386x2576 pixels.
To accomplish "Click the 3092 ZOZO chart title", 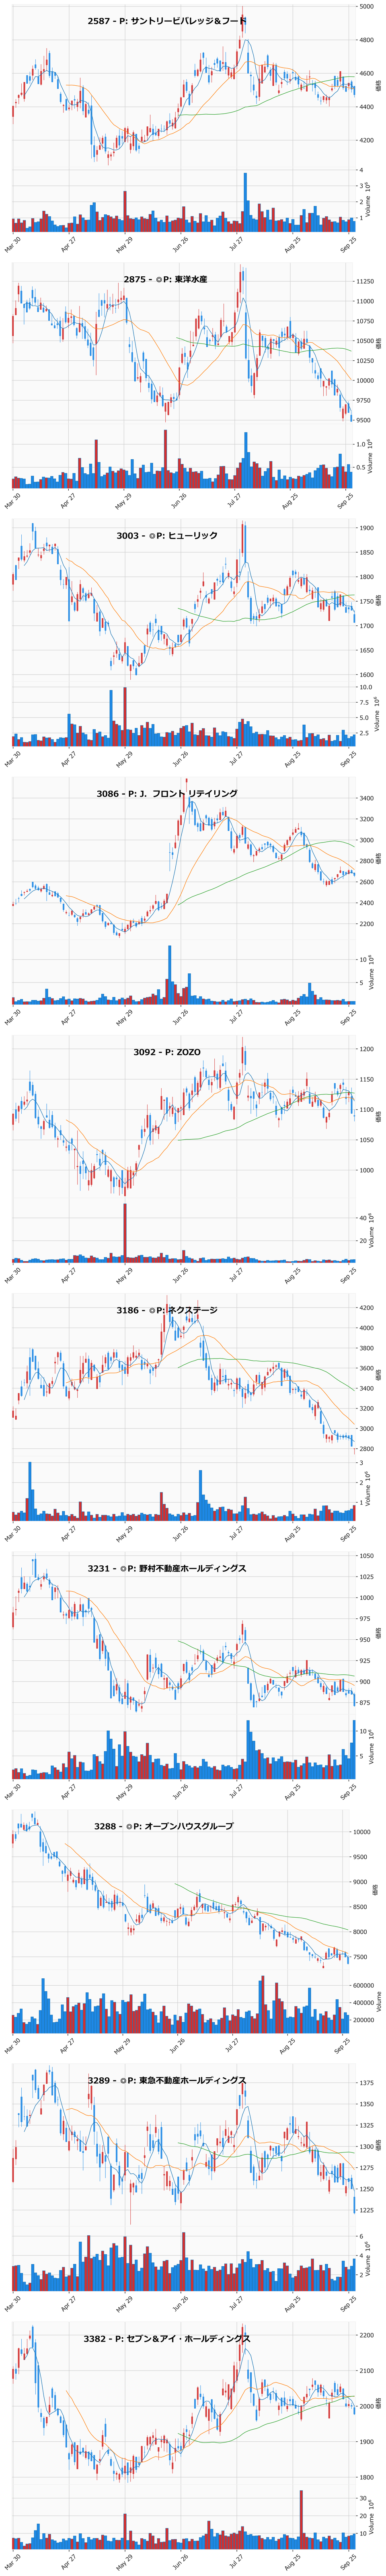I will pyautogui.click(x=167, y=1052).
